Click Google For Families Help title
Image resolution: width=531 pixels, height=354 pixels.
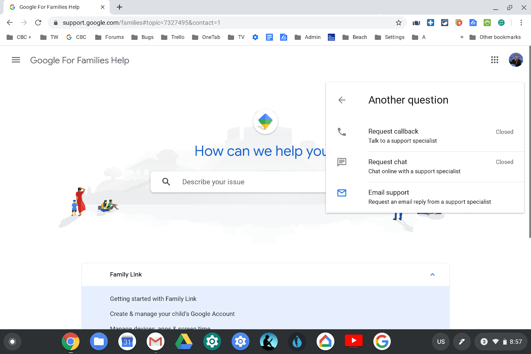pos(80,60)
